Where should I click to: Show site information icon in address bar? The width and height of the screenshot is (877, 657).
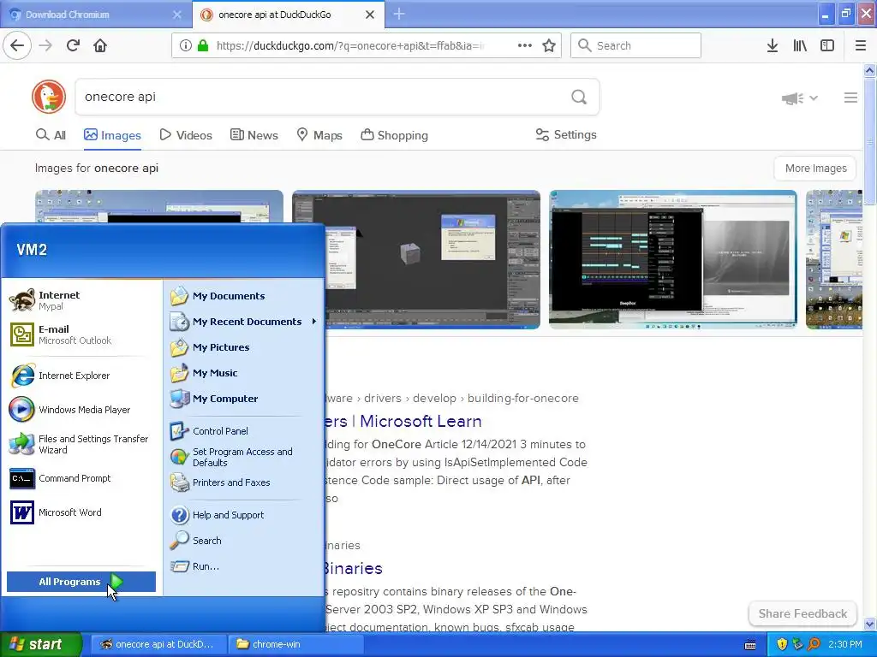186,45
